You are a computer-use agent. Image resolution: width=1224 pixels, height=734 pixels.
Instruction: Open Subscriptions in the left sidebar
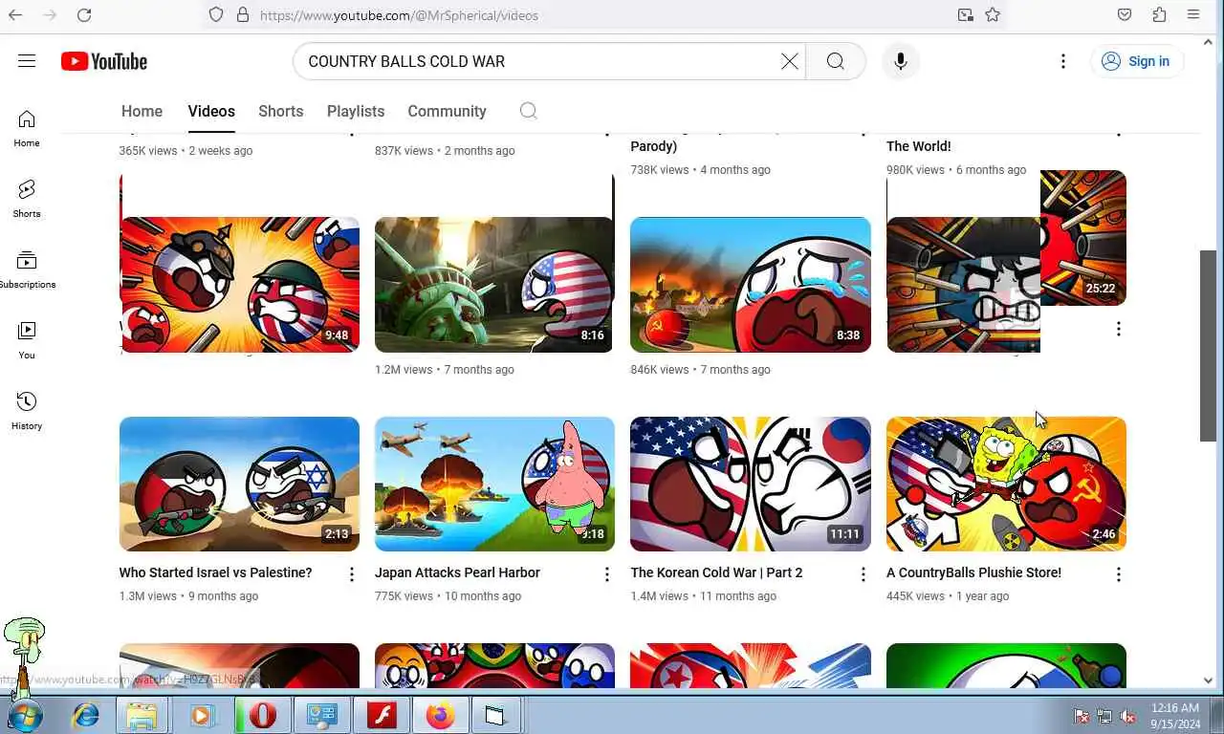(27, 270)
